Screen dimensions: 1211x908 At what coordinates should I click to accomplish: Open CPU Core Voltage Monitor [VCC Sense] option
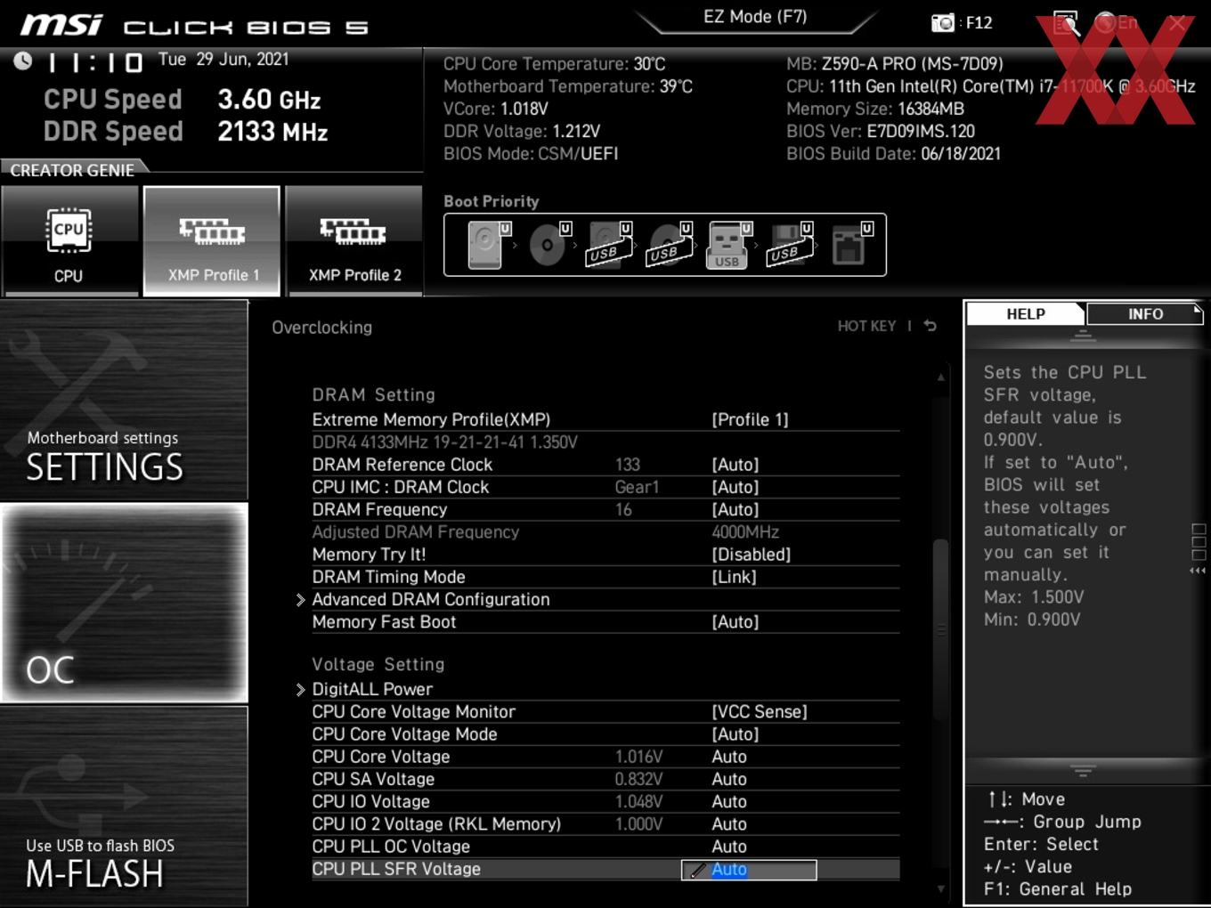[x=759, y=712]
